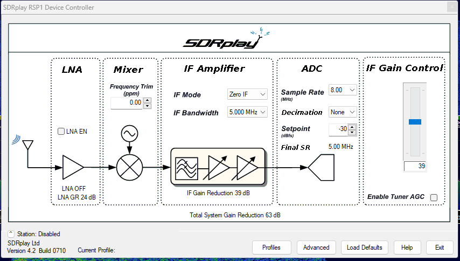Open the Sample Rate dropdown
This screenshot has height=261, width=460.
343,90
